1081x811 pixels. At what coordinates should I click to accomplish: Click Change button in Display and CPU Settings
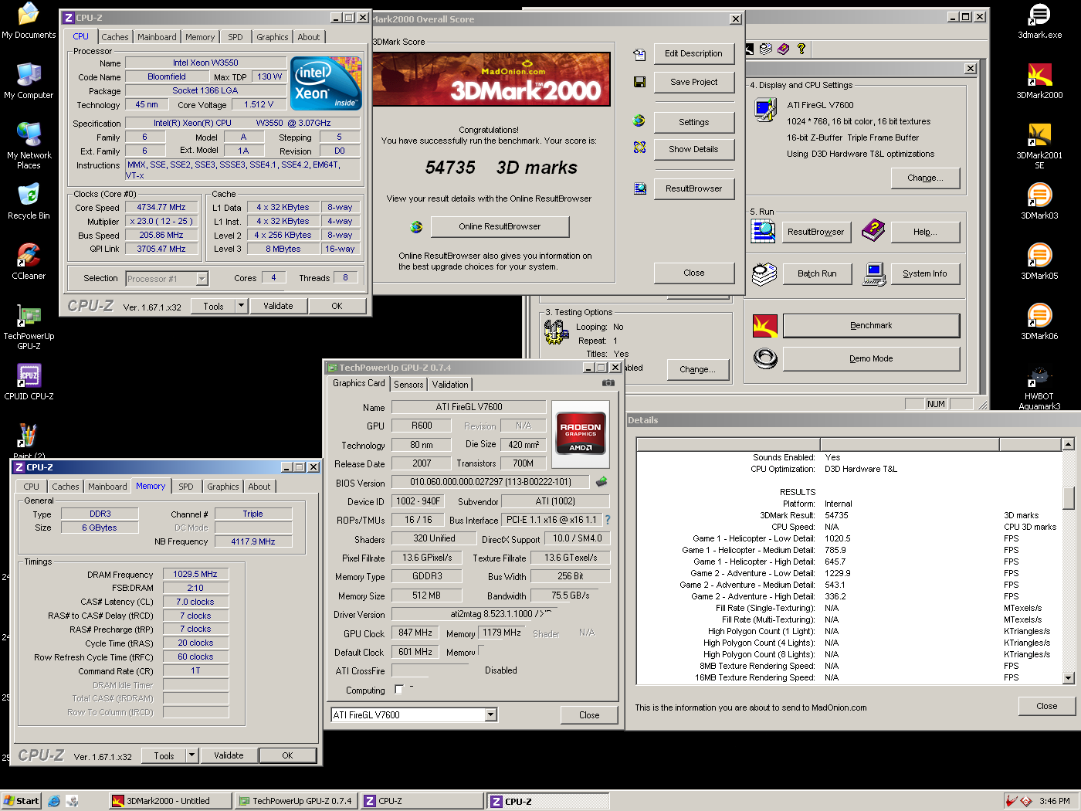click(925, 178)
